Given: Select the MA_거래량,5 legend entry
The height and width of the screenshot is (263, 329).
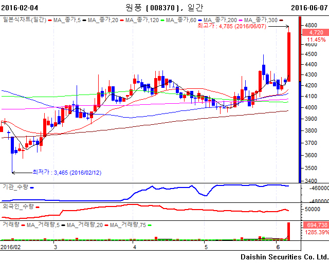Looking at the screenshot, I should click(x=43, y=225).
